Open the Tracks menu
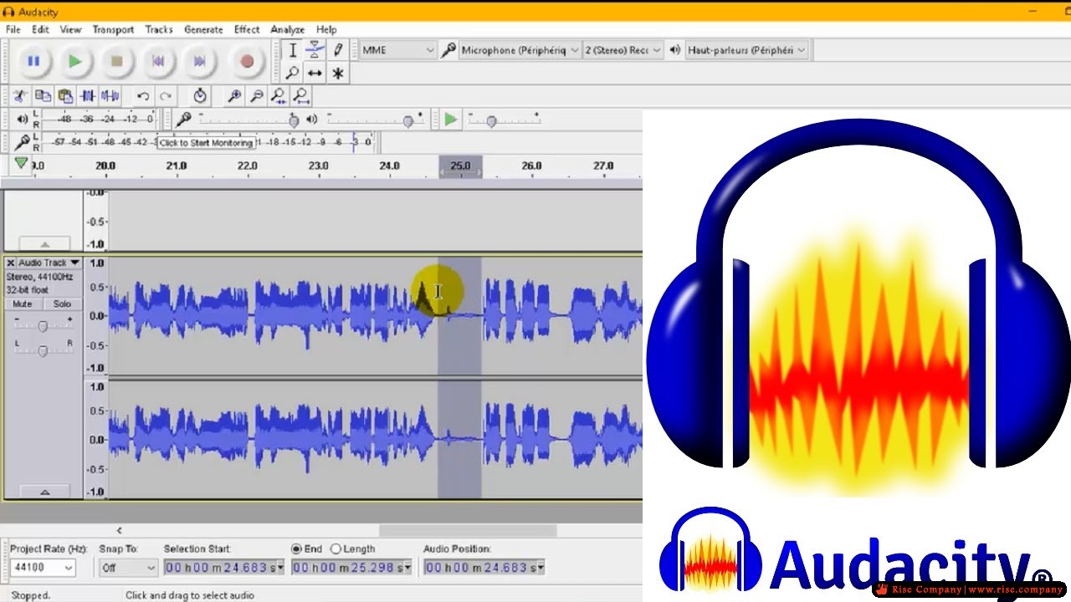Image resolution: width=1071 pixels, height=602 pixels. [x=159, y=29]
